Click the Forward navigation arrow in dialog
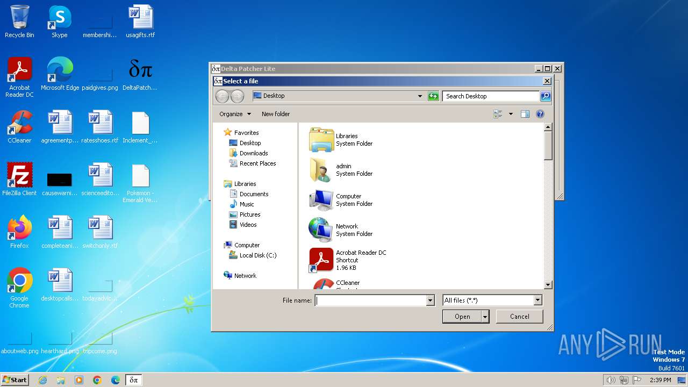 237,96
